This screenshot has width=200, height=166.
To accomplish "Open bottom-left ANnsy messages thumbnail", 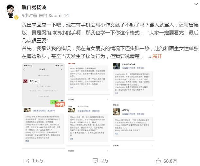I will pos(44,130).
